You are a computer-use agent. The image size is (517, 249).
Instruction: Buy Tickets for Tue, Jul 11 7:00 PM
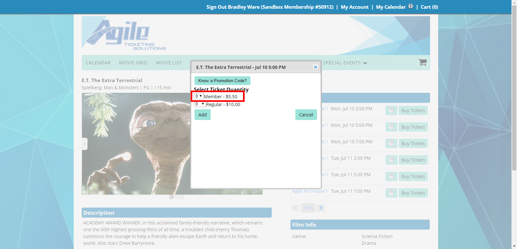pyautogui.click(x=413, y=193)
